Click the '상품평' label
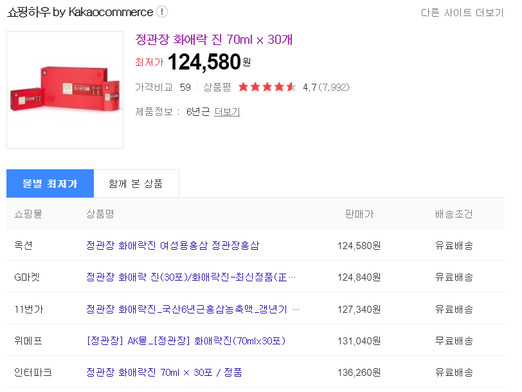 click(x=217, y=88)
